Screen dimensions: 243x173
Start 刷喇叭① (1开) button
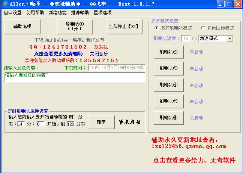[x=75, y=27]
